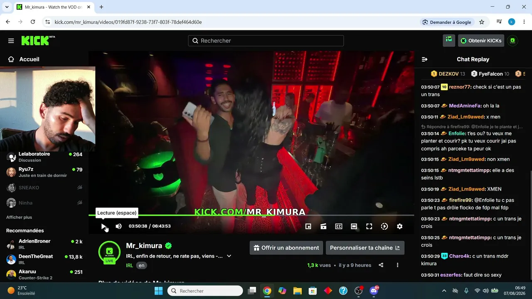Open the DEZKOV top gifter entry
This screenshot has width=532, height=299.
pos(448,74)
